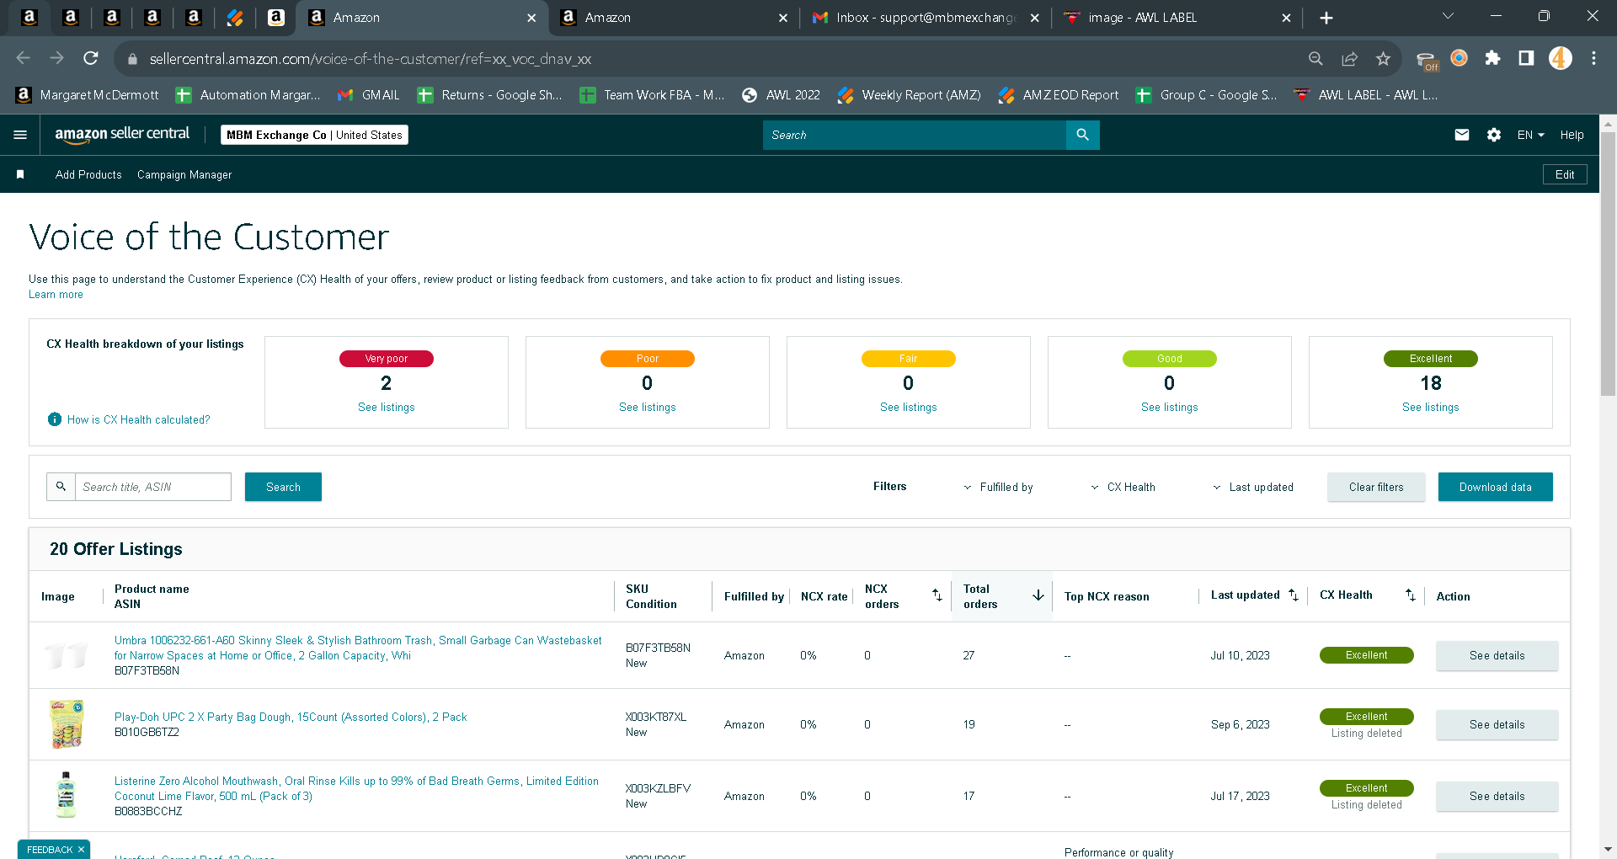Open Campaign Manager menu item
The height and width of the screenshot is (859, 1617).
(x=184, y=174)
